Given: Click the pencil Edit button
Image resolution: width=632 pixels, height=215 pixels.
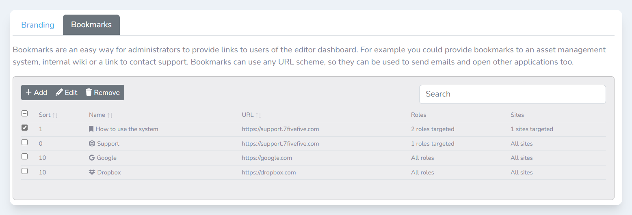Looking at the screenshot, I should coord(66,92).
